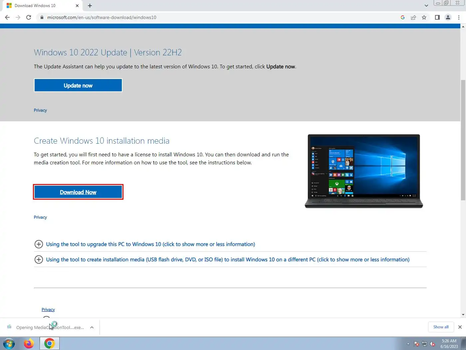Share this page using share icon
This screenshot has height=350, width=466.
[x=413, y=17]
